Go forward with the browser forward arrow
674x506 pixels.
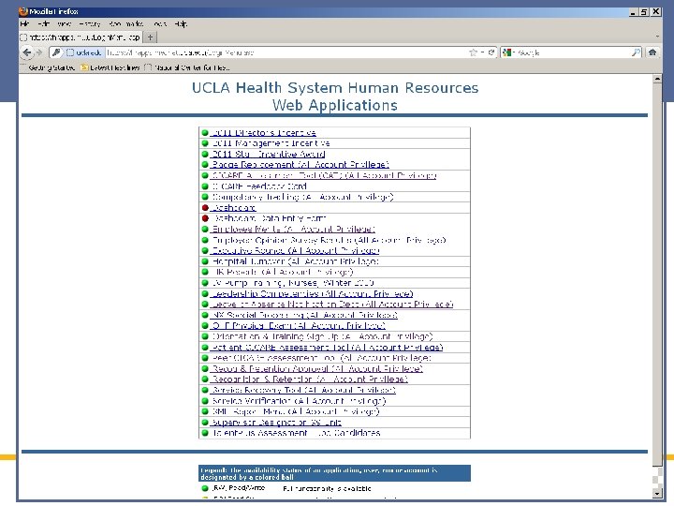[39, 52]
